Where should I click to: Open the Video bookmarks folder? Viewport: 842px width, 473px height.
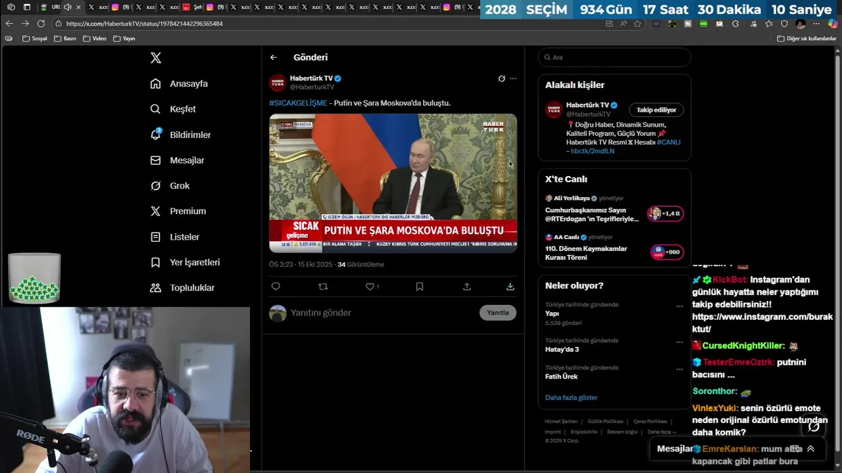[95, 39]
